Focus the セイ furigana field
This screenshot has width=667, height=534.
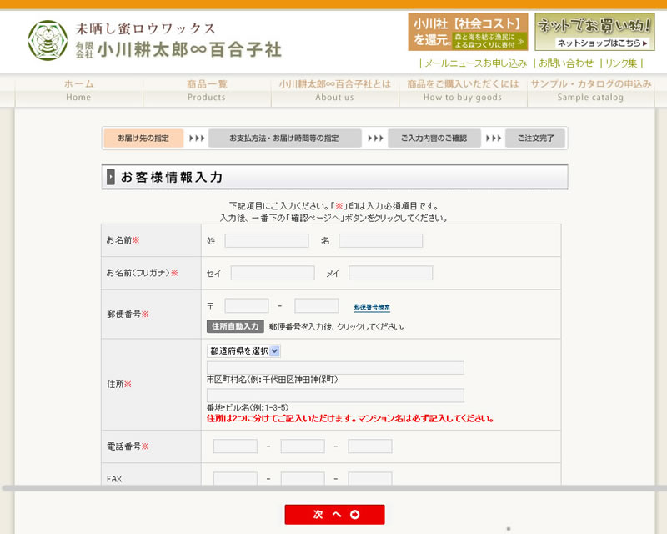click(x=273, y=273)
